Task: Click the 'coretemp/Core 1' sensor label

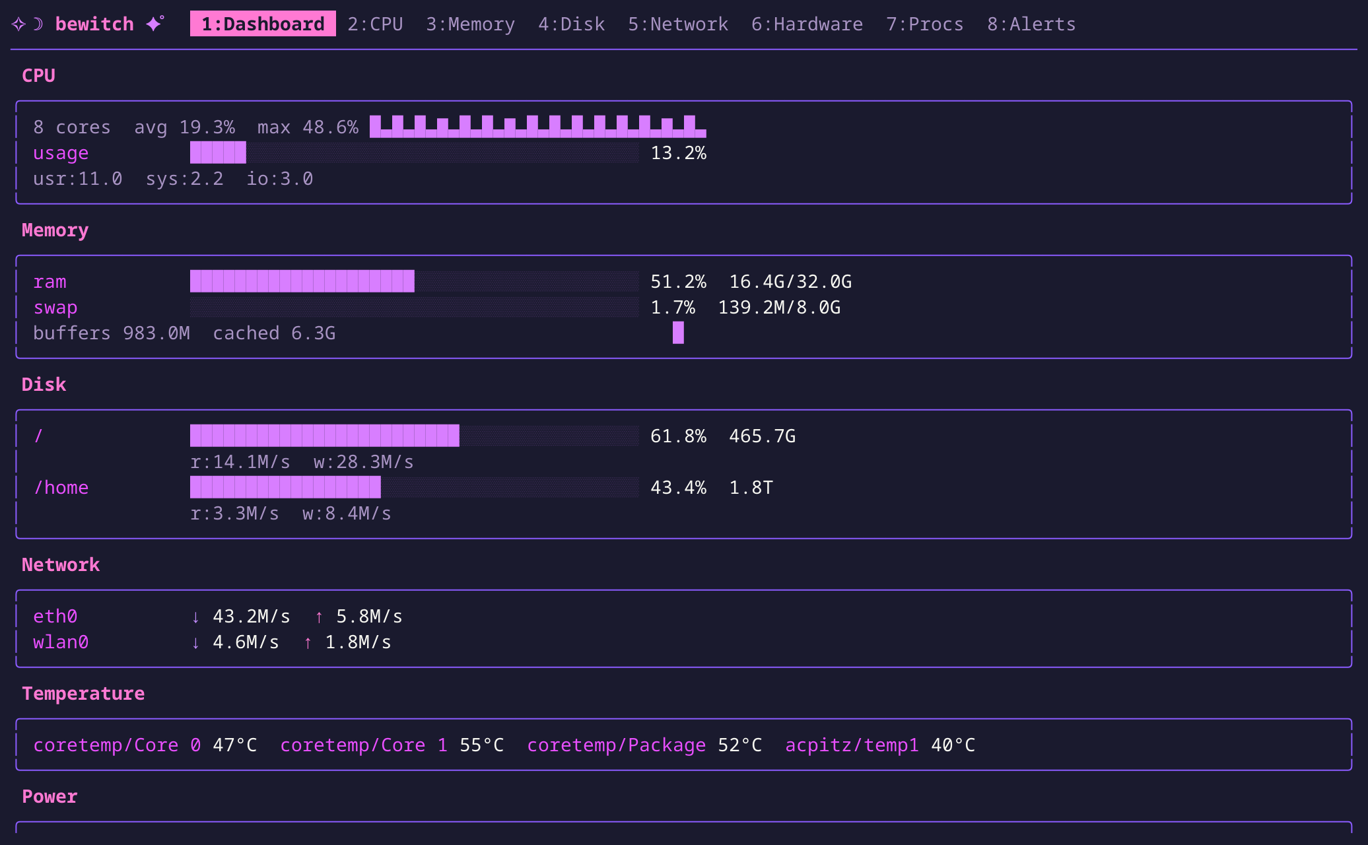Action: tap(364, 745)
